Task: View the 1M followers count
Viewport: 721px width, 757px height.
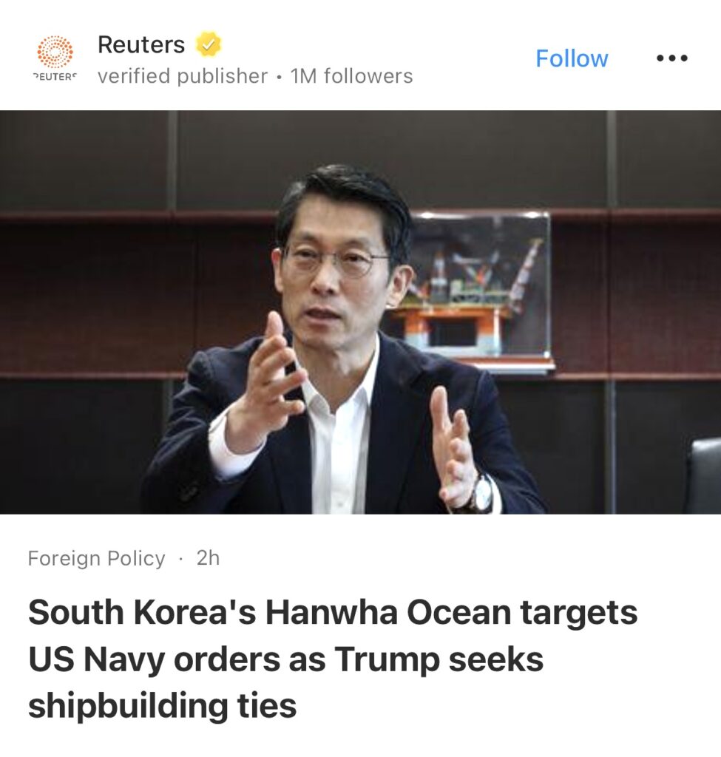Action: [x=351, y=76]
